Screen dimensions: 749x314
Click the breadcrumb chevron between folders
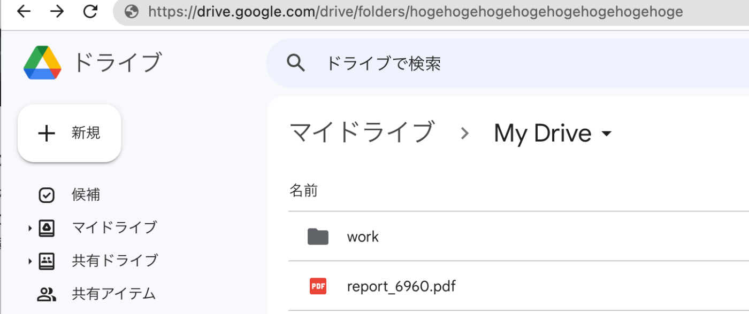464,134
